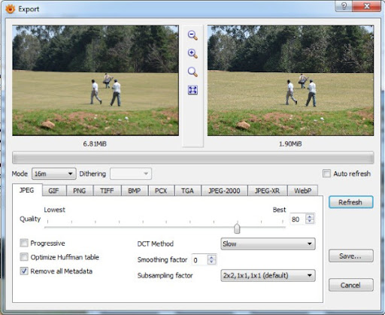
Task: Click the Refresh button
Action: coord(350,202)
